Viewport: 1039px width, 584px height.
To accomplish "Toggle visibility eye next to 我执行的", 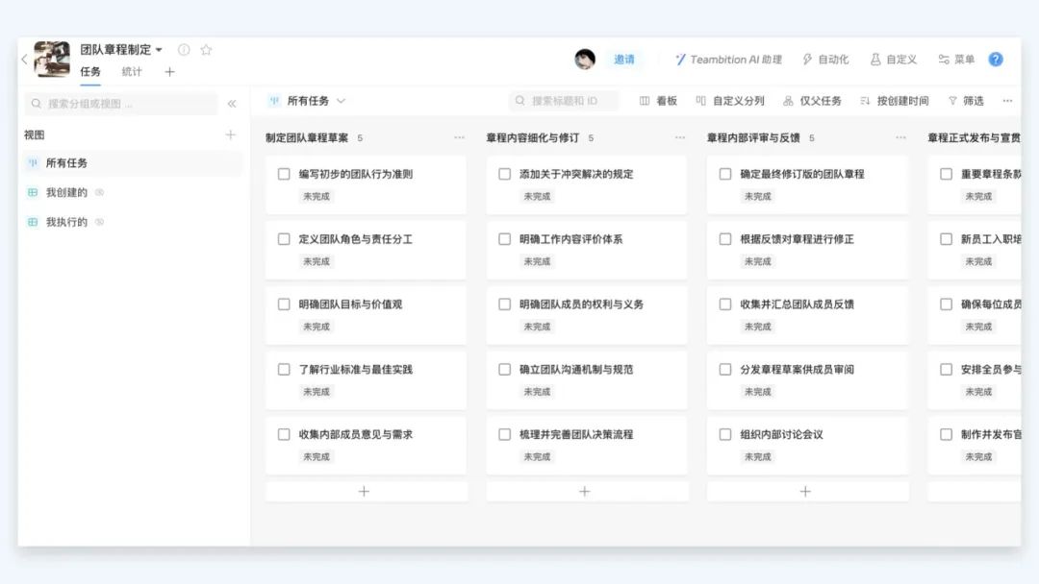I will pos(99,222).
